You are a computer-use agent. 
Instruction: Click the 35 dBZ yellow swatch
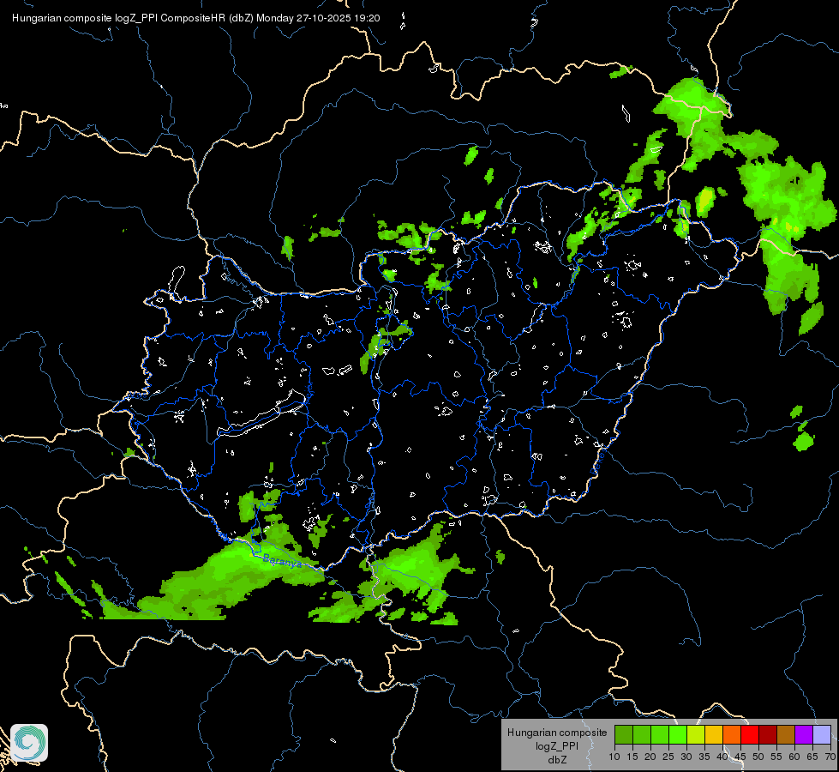click(x=714, y=734)
